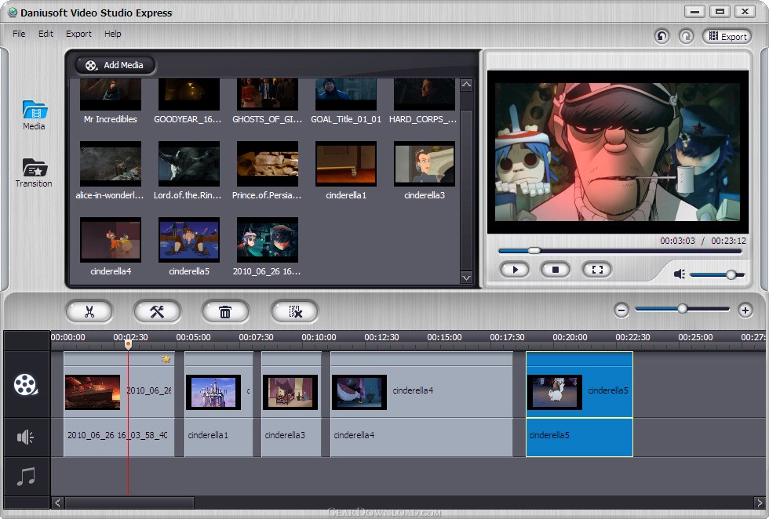This screenshot has height=519, width=769.
Task: Select the scissors split tool
Action: 89,312
